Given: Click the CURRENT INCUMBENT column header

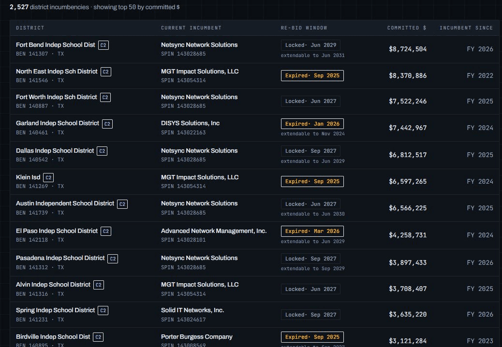Looking at the screenshot, I should point(191,28).
